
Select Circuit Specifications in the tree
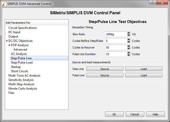pos(22,28)
